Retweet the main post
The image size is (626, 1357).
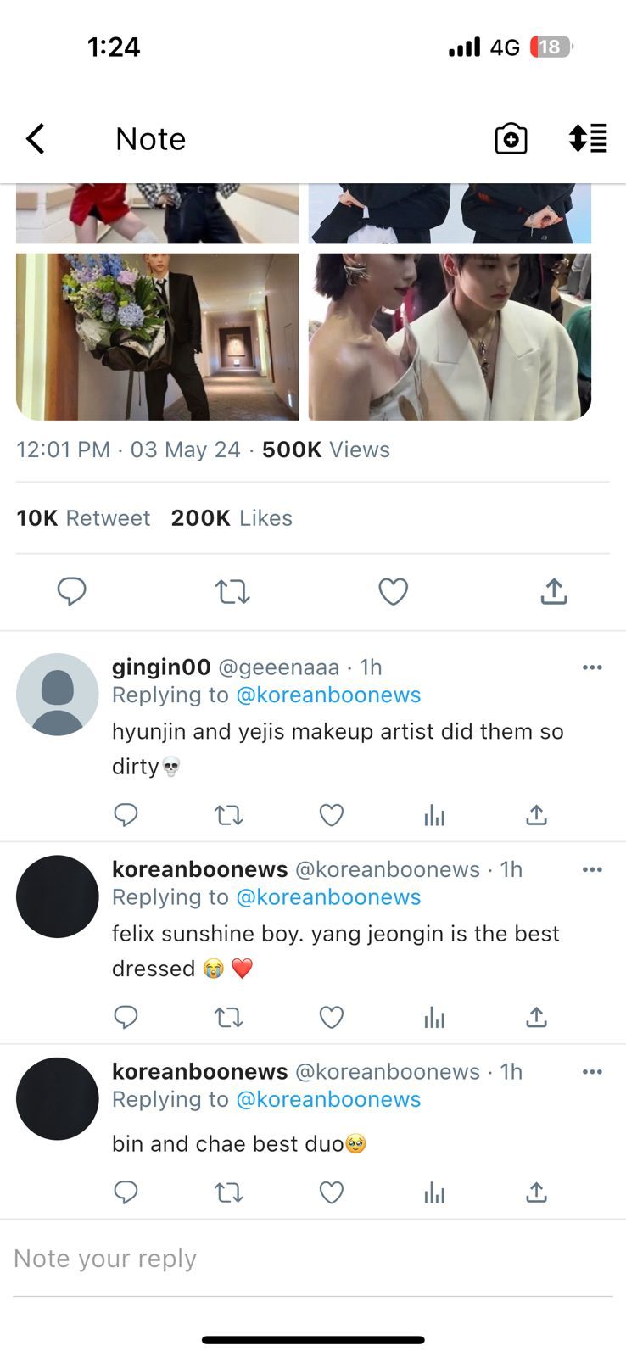232,591
